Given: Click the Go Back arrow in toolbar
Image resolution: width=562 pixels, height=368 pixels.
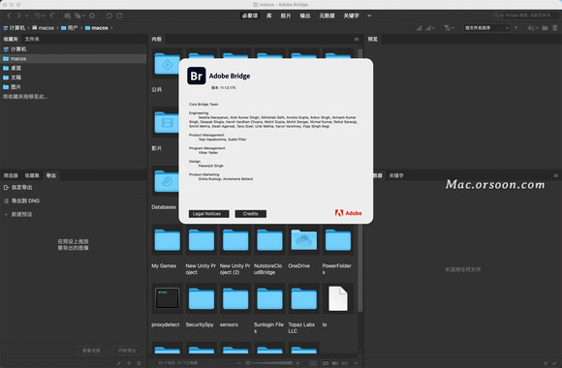Looking at the screenshot, I should point(10,15).
